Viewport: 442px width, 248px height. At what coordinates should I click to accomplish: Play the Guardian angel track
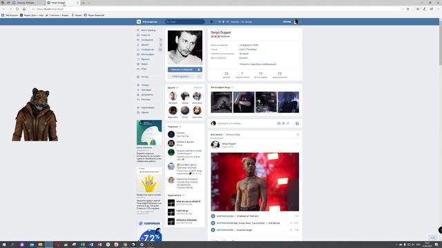tap(213, 230)
